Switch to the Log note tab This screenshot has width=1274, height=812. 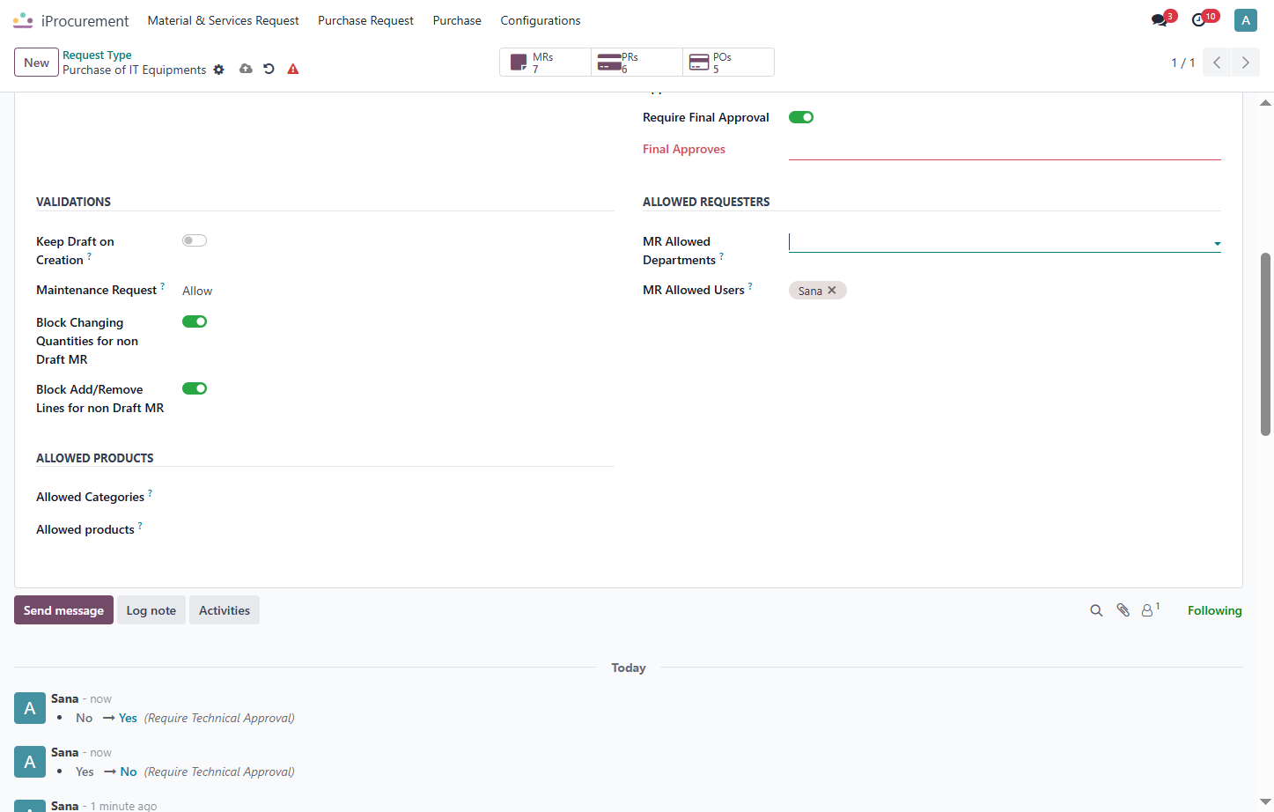pyautogui.click(x=151, y=610)
